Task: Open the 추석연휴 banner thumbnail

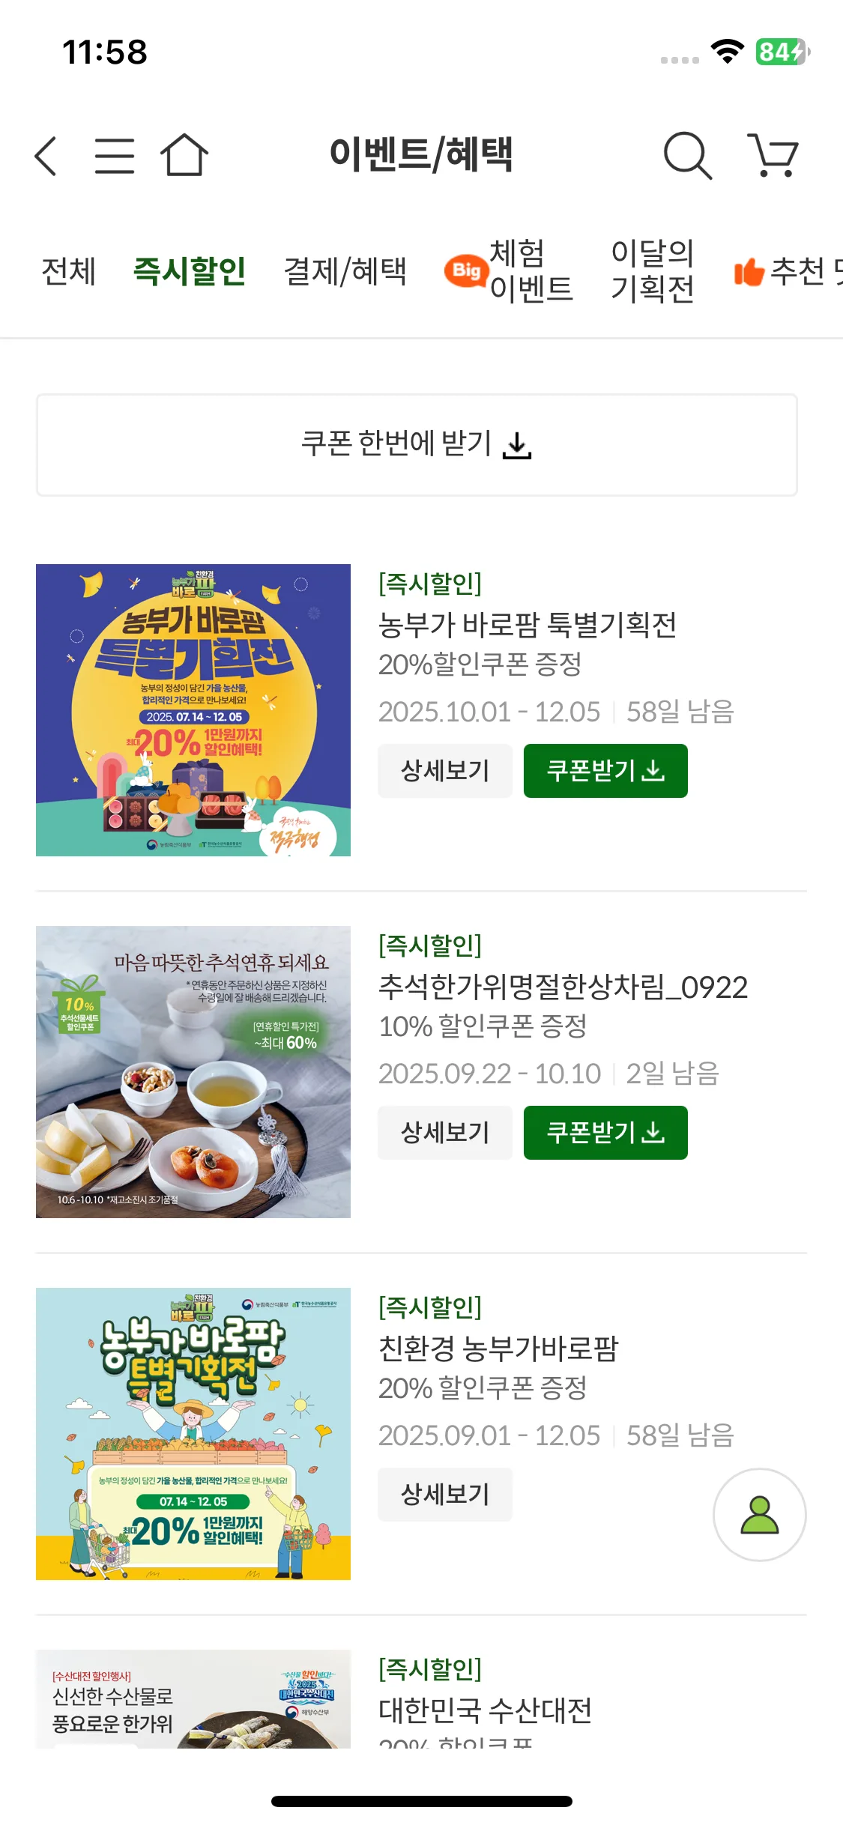Action: 193,1072
